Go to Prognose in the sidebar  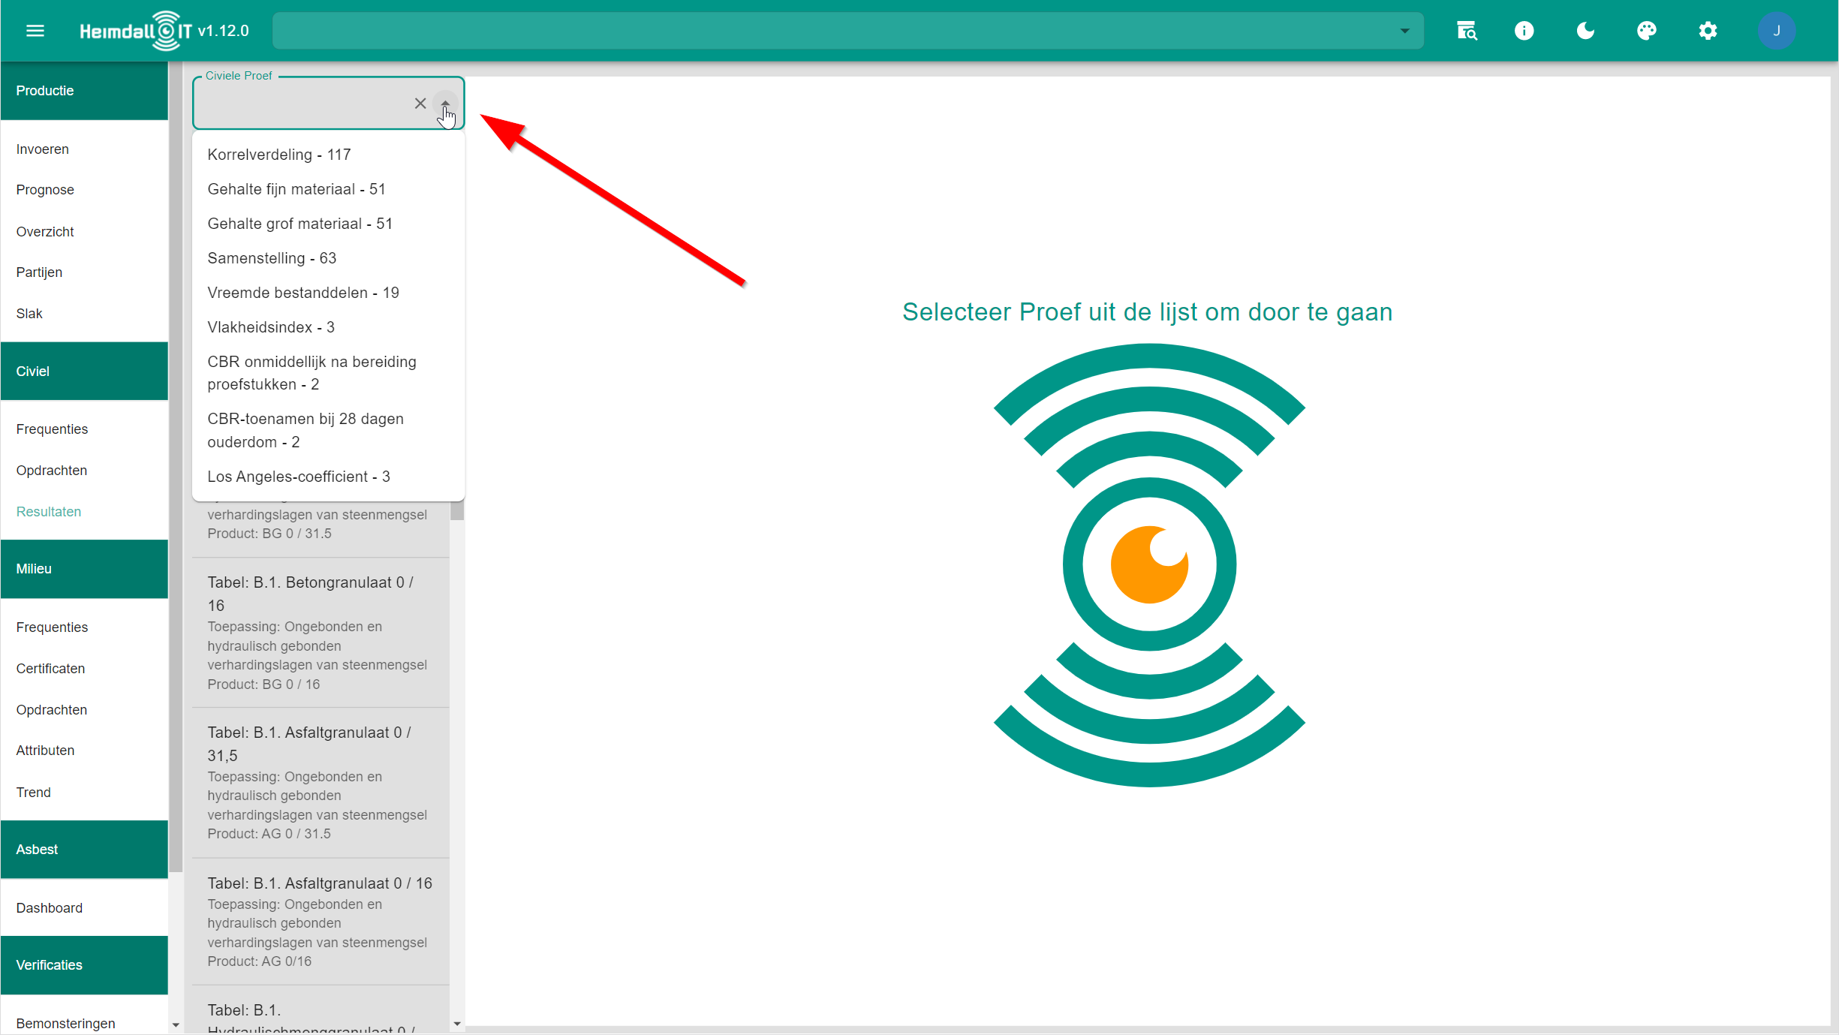tap(45, 190)
